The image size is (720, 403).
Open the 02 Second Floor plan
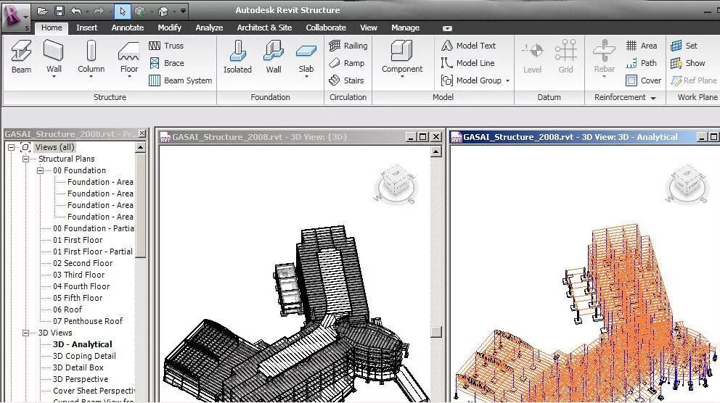click(x=83, y=263)
